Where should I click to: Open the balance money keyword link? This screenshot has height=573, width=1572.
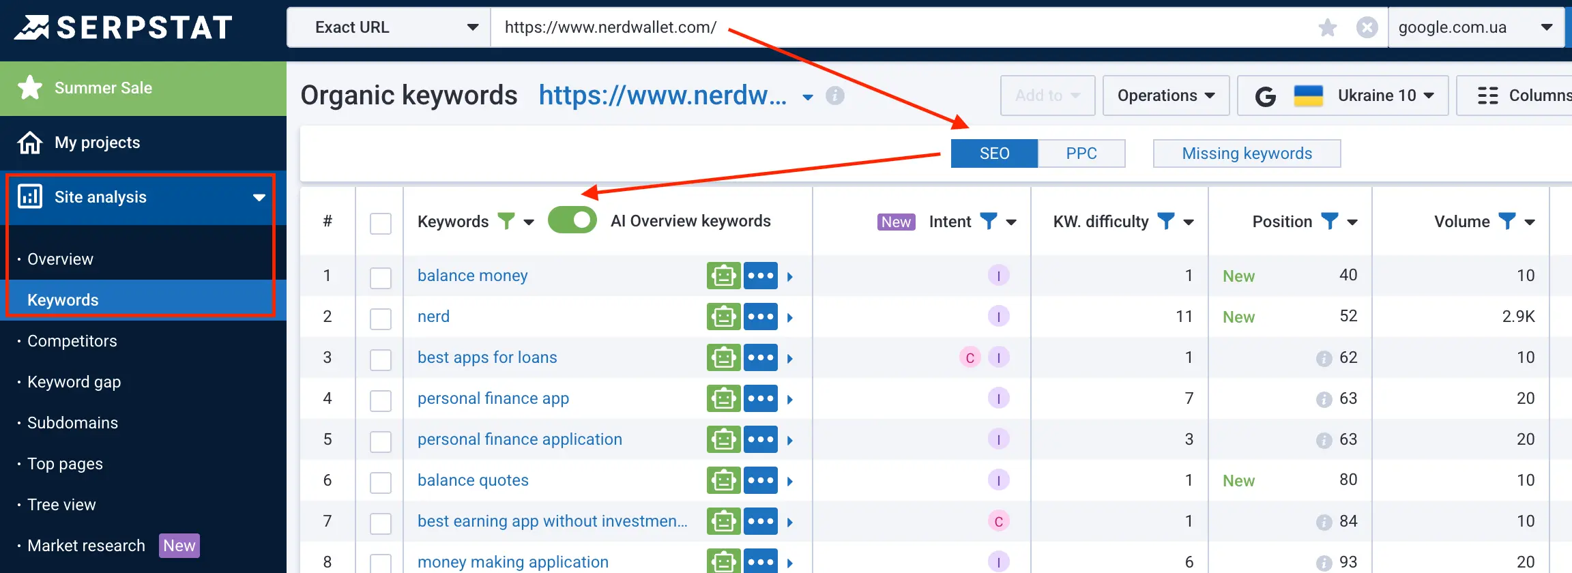(x=472, y=276)
